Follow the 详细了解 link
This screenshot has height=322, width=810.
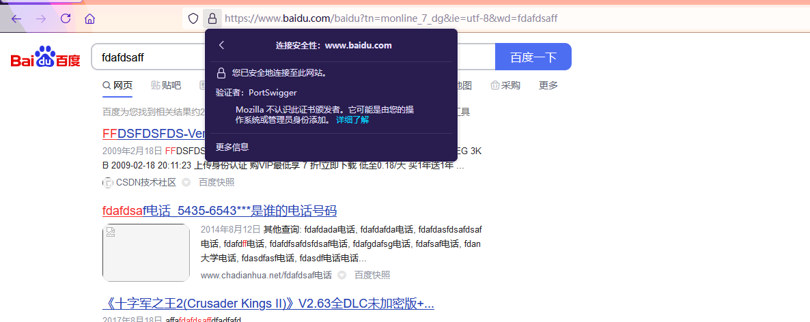[x=352, y=119]
